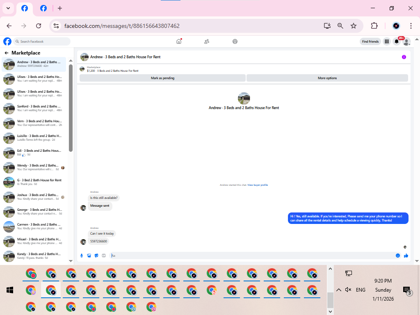Open the tab search dropdown arrow
Image resolution: width=420 pixels, height=315 pixels.
(8, 8)
